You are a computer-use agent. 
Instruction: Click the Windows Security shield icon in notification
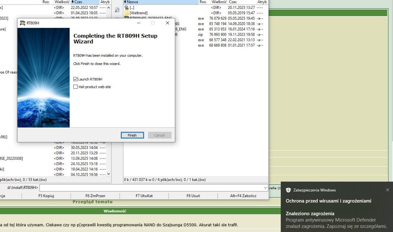coord(288,190)
